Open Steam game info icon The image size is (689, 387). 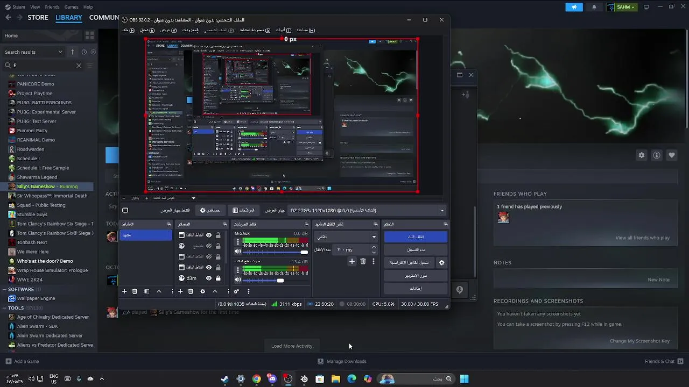point(657,155)
